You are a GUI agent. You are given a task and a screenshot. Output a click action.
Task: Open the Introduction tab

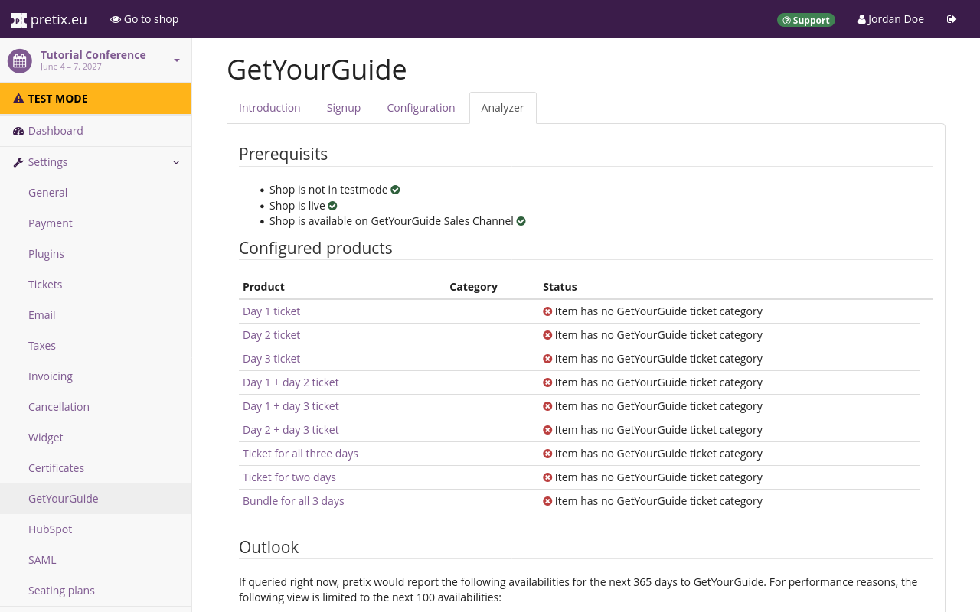(x=269, y=107)
